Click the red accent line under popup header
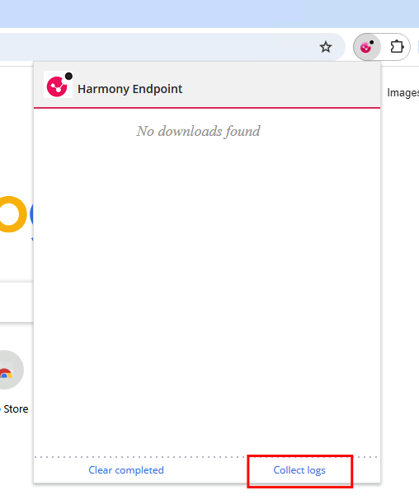This screenshot has height=504, width=419. click(x=207, y=108)
